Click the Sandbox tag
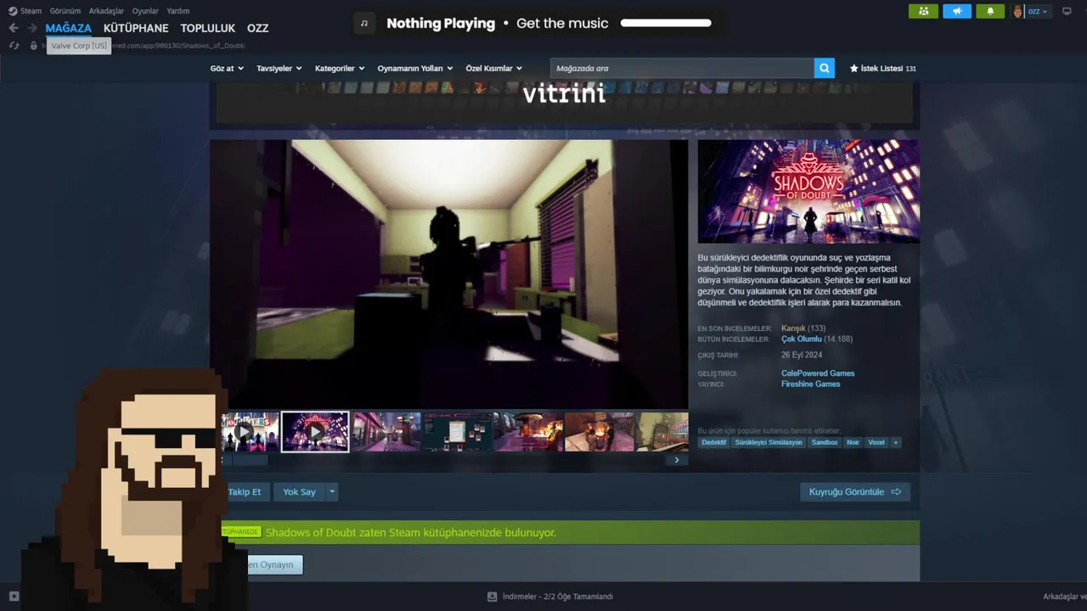Viewport: 1087px width, 611px height. pyautogui.click(x=825, y=442)
